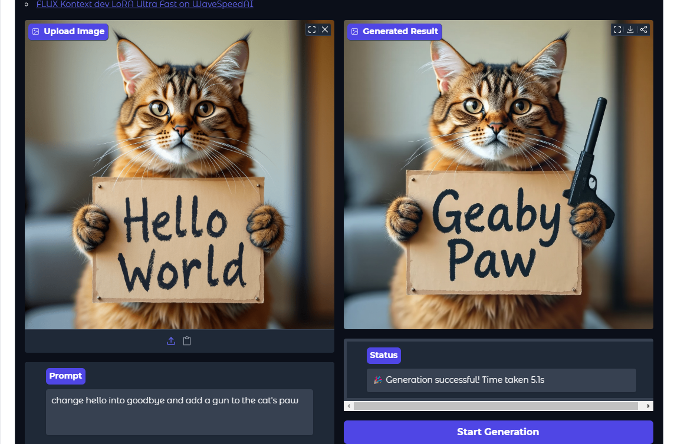Click the Status label
674x444 pixels.
click(384, 356)
